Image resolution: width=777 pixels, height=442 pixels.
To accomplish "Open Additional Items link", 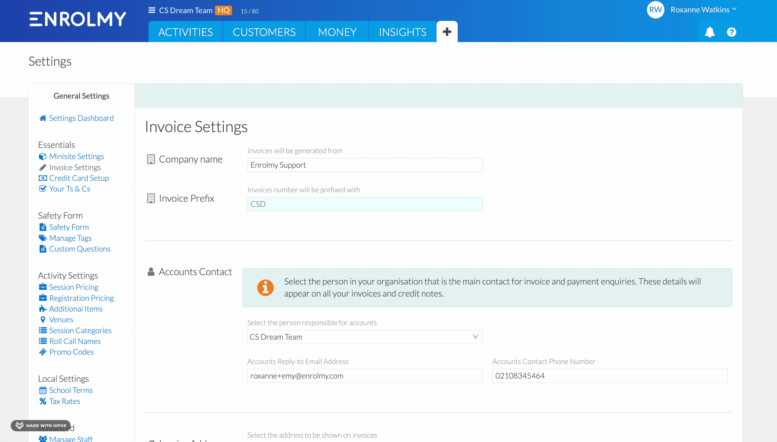I will click(76, 309).
